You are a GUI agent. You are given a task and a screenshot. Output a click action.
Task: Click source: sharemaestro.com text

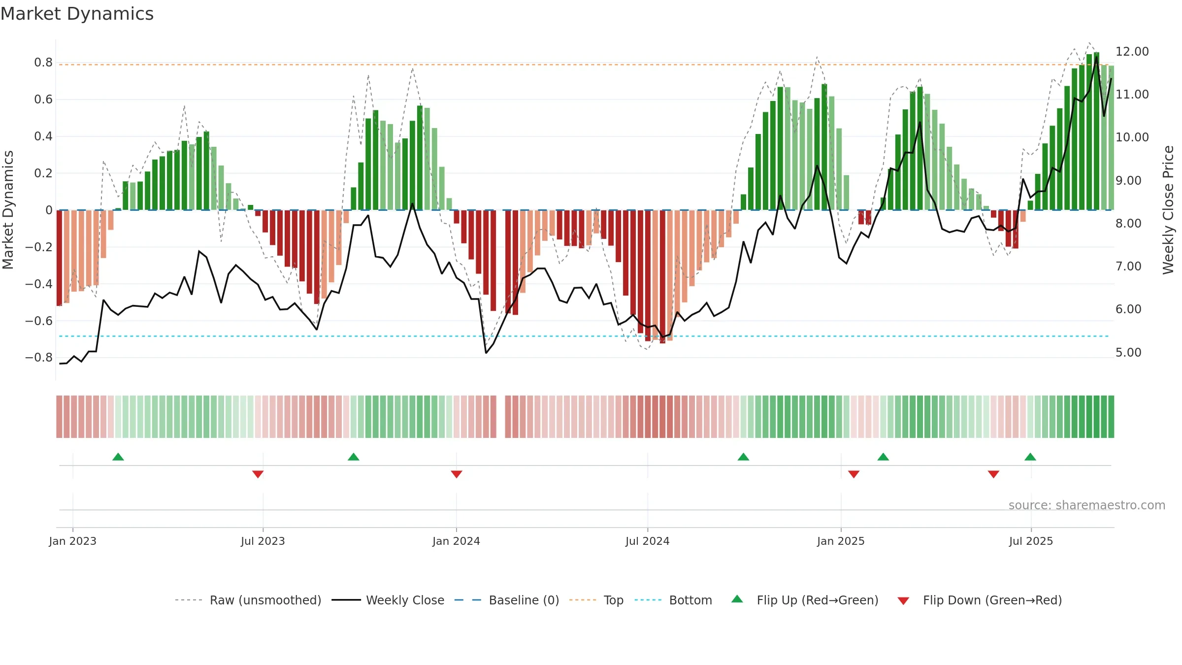point(1087,505)
